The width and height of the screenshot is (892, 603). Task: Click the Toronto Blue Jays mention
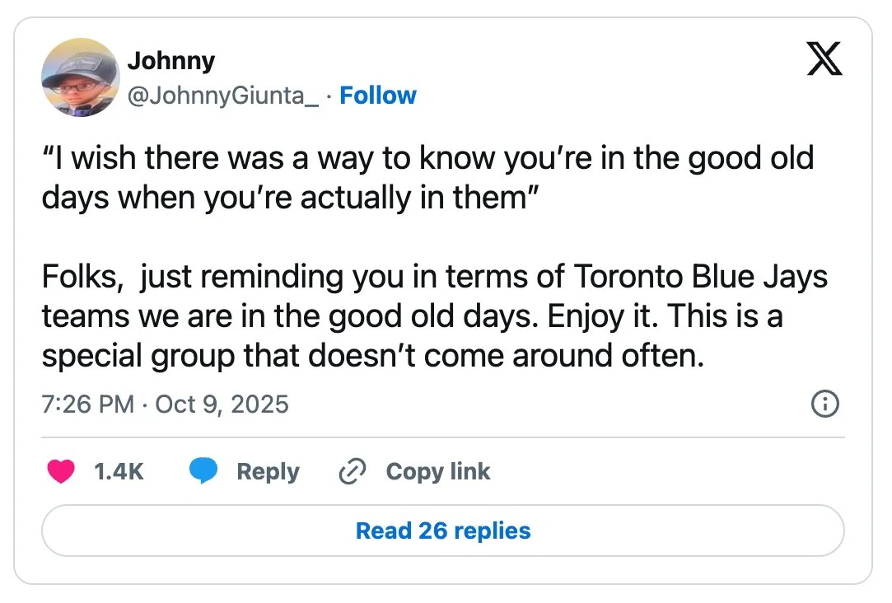click(701, 277)
